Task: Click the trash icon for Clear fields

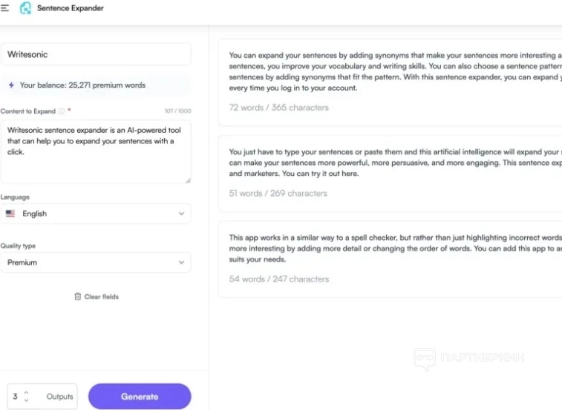Action: [x=77, y=296]
